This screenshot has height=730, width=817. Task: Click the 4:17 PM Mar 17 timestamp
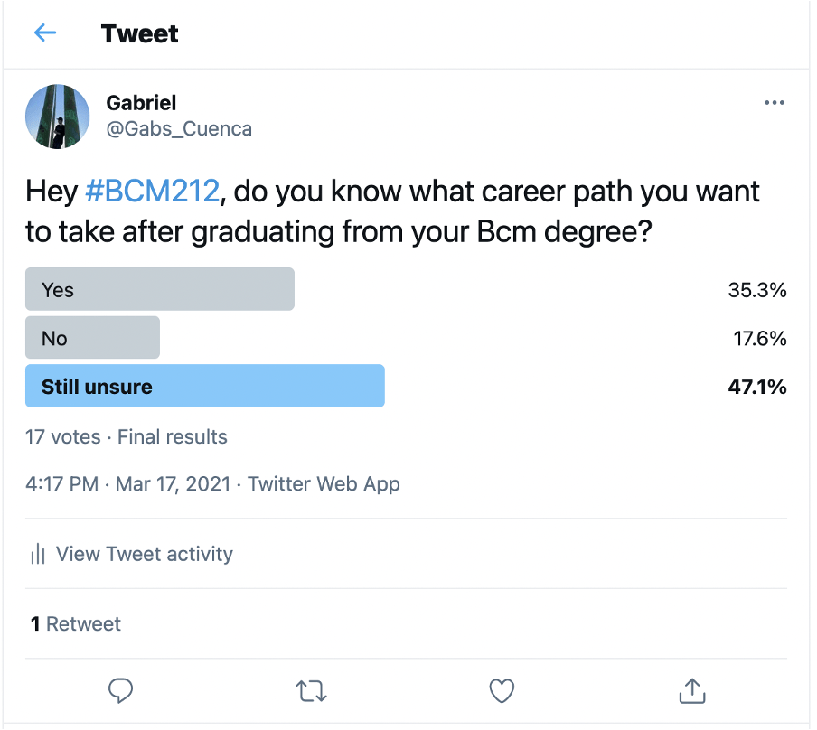point(127,483)
